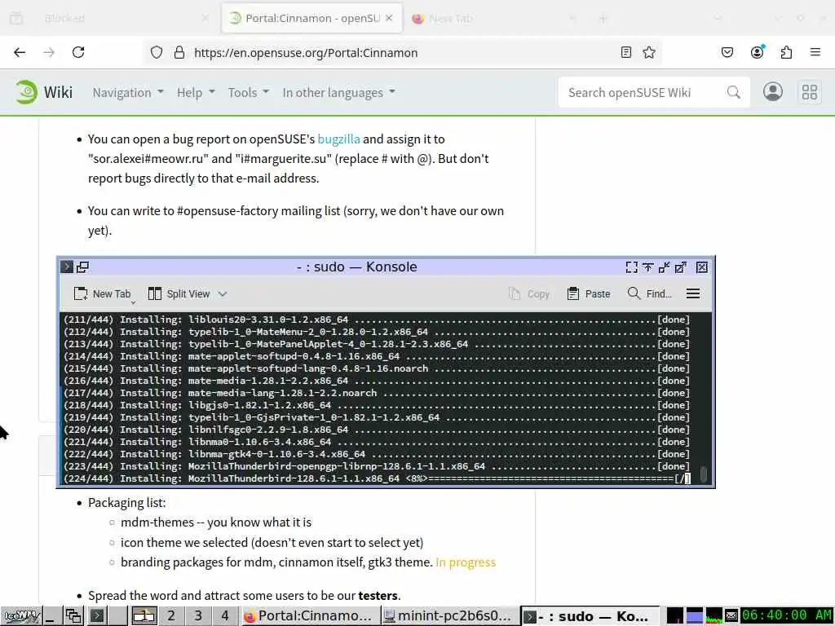835x626 pixels.
Task: Open the Firefox hamburger application menu
Action: coord(815,52)
